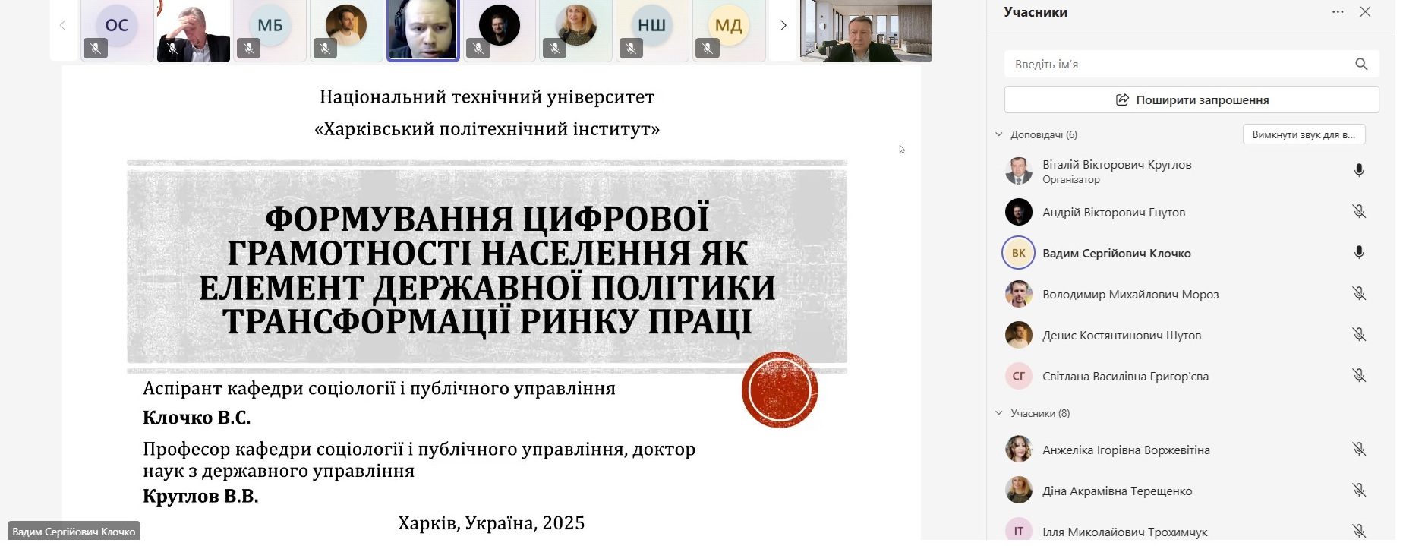Toggle microphone for Віталій Вікторович Круглов
The image size is (1403, 546).
tap(1359, 171)
